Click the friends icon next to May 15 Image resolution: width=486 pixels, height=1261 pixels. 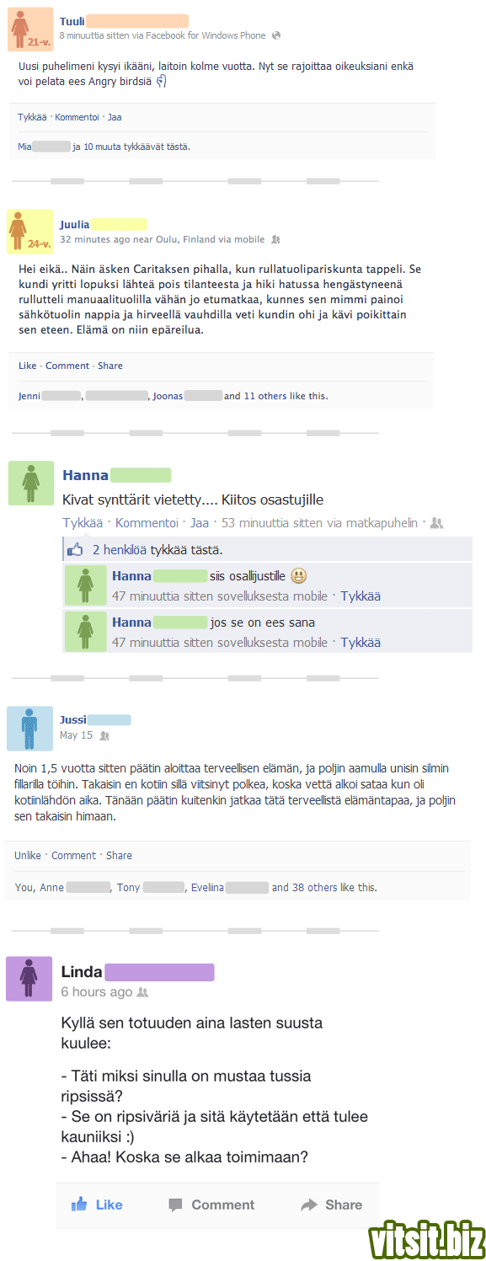point(104,735)
